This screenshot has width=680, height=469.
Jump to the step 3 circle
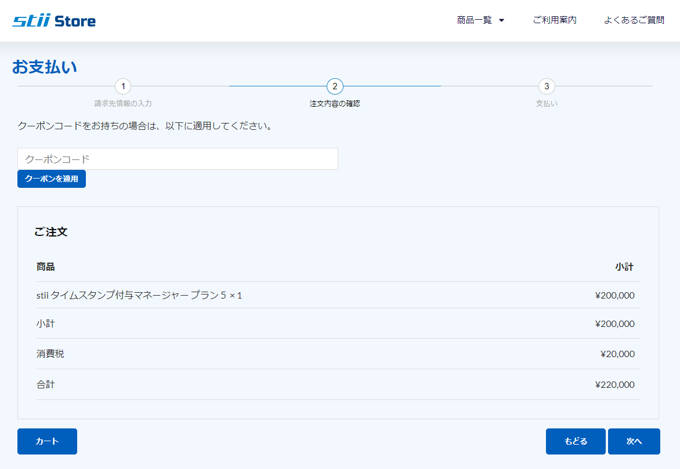(x=547, y=86)
